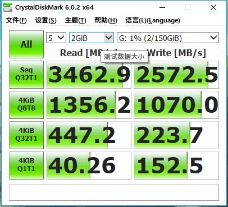Screen dimensions: 228x207
Task: Click the 4KiB Q8T8 read result 1356.2
Action: coord(89,105)
